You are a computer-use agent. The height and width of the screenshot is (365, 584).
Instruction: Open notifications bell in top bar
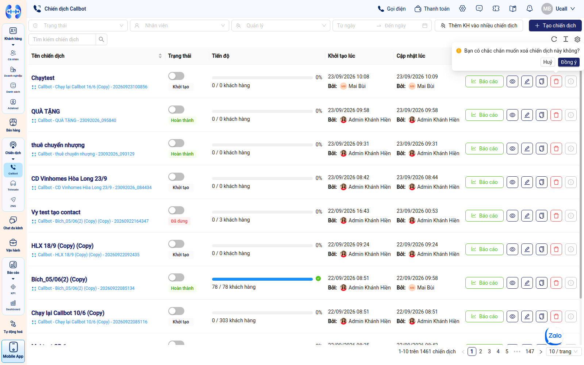[x=529, y=8]
